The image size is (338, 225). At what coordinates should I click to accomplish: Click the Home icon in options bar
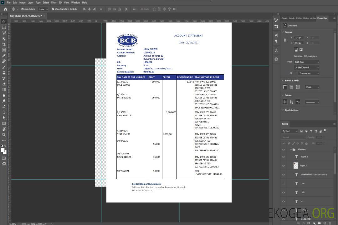point(5,9)
